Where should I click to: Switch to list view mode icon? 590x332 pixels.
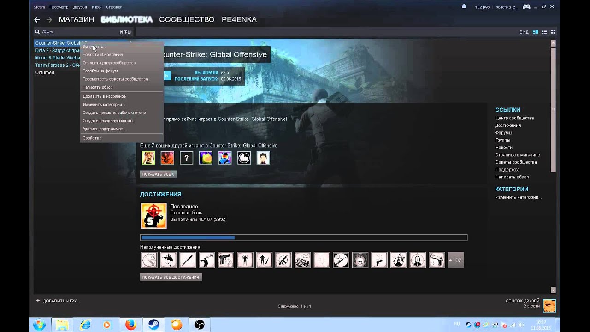click(544, 32)
